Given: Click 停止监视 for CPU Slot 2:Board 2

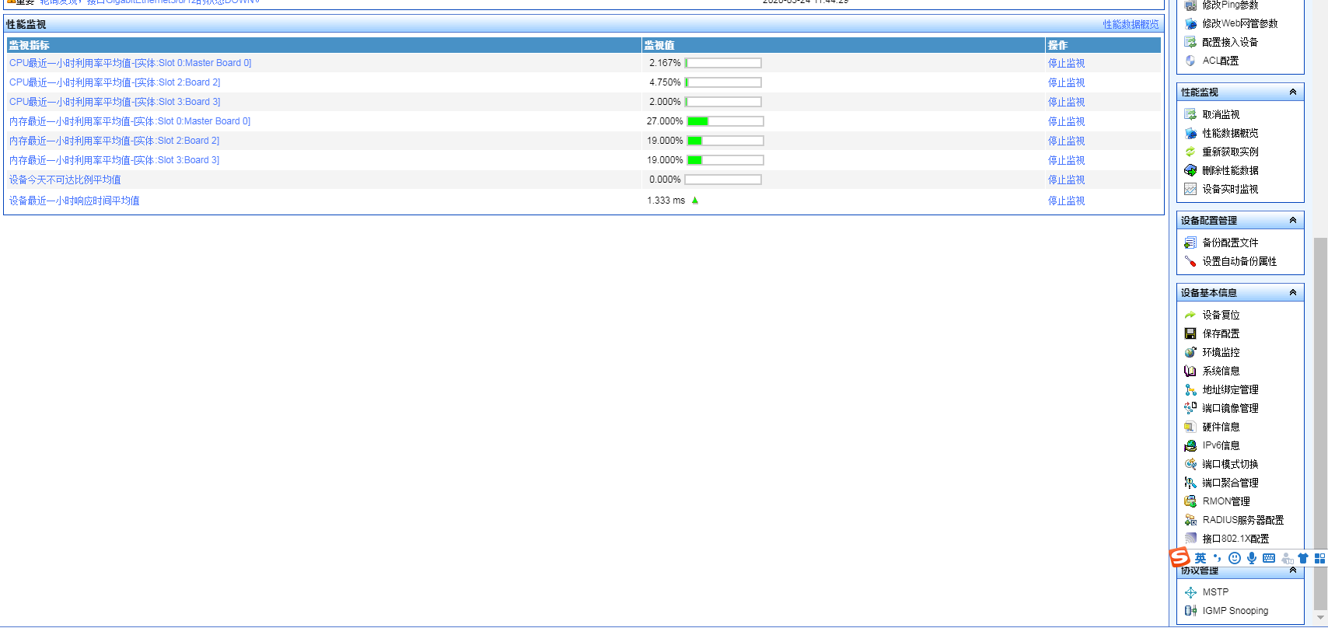Looking at the screenshot, I should point(1066,82).
